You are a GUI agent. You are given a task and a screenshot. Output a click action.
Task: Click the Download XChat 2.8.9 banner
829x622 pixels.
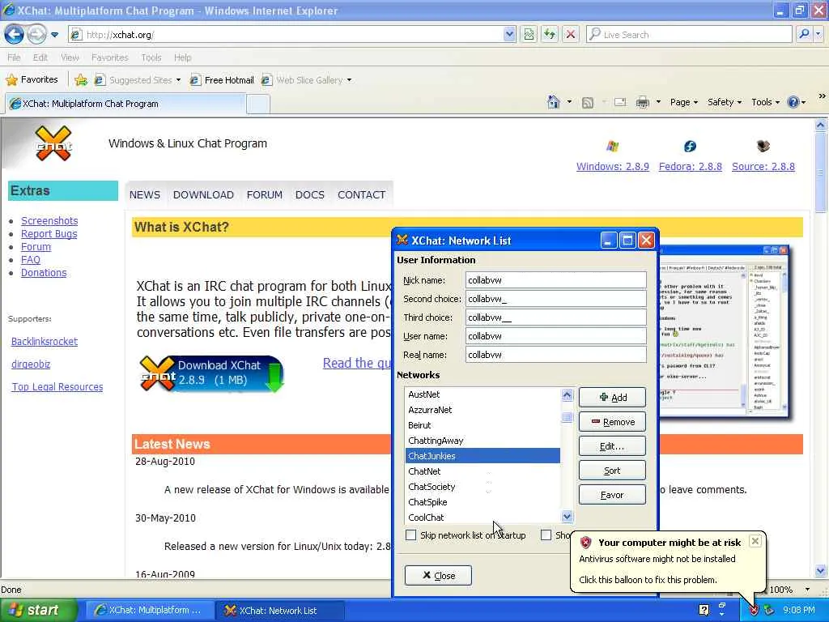pyautogui.click(x=212, y=373)
